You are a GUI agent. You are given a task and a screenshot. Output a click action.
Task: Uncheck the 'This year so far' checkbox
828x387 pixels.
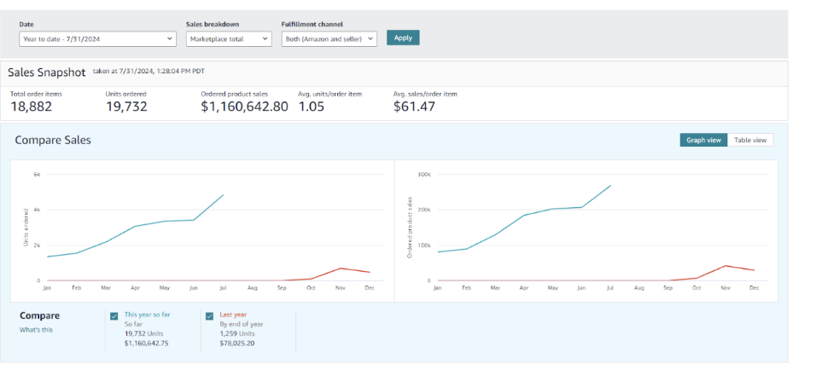tap(114, 315)
